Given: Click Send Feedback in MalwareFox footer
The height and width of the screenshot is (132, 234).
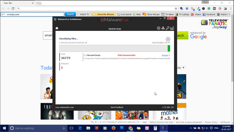Looking at the screenshot, I should click(x=117, y=107).
